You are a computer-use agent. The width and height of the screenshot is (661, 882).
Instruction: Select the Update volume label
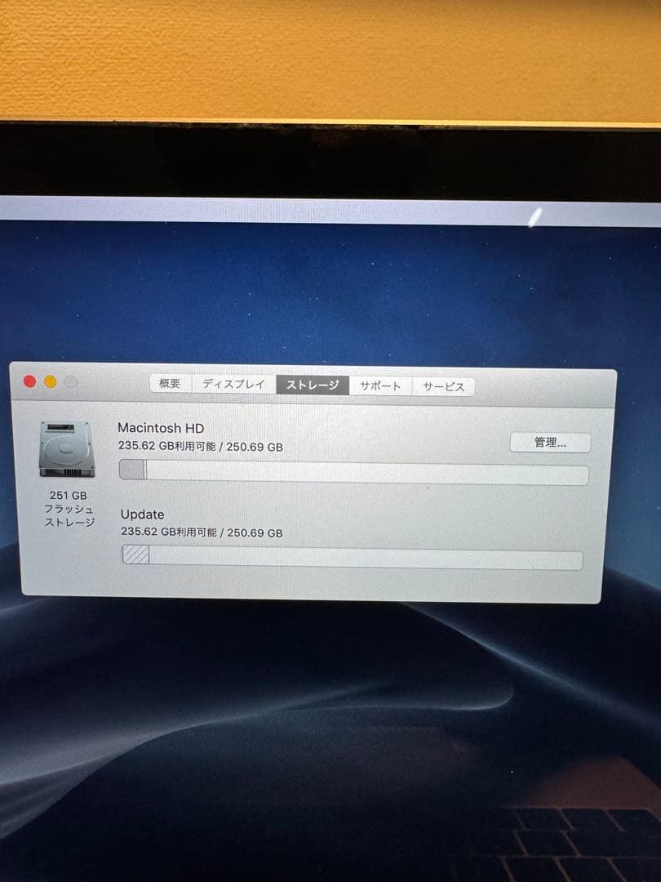tap(143, 514)
